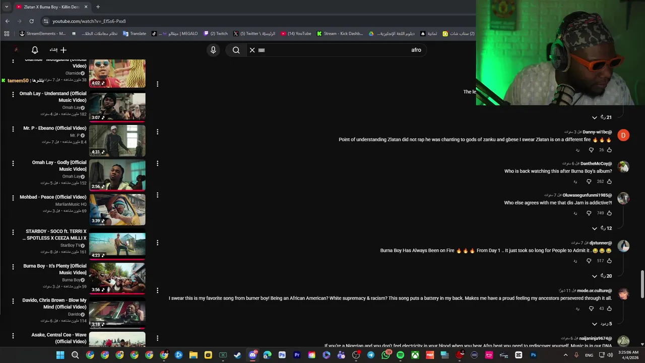The width and height of the screenshot is (645, 363).
Task: Open djstunner's channel avatar
Action: (x=623, y=246)
